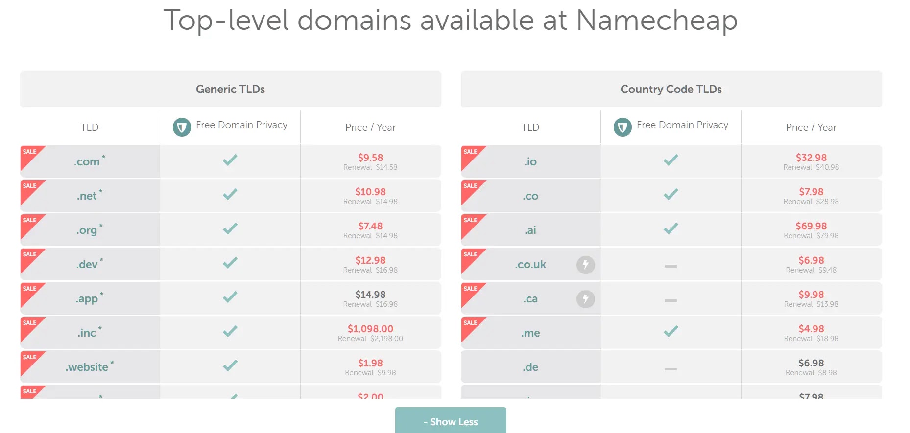Click the SALE ribbon on the .dev row
The width and height of the screenshot is (910, 433).
tap(30, 257)
